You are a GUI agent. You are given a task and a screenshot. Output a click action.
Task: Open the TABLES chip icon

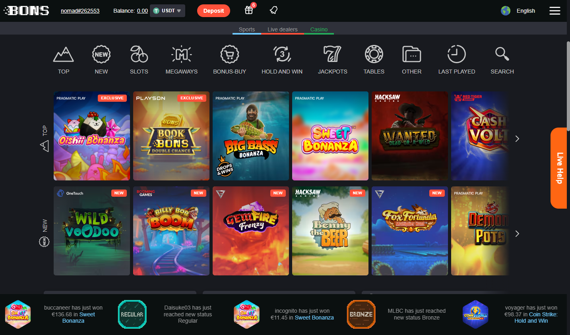pyautogui.click(x=374, y=54)
